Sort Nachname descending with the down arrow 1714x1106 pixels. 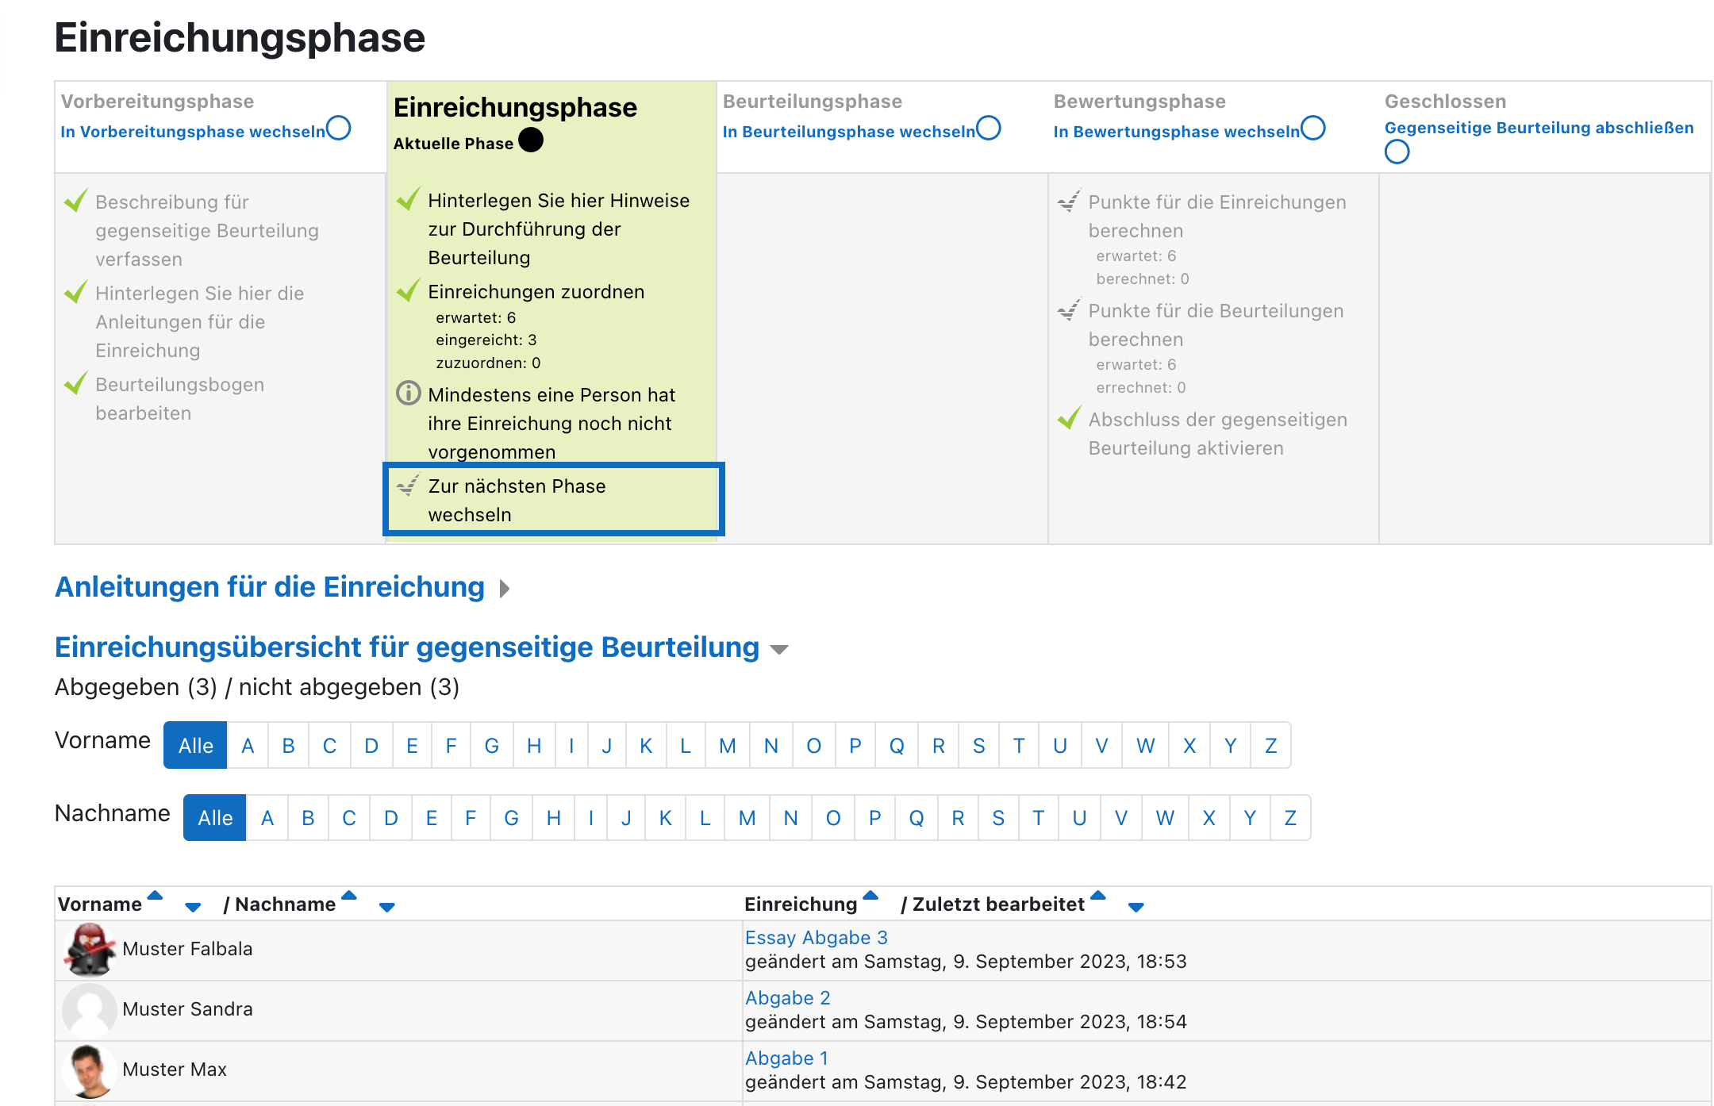[x=387, y=908]
